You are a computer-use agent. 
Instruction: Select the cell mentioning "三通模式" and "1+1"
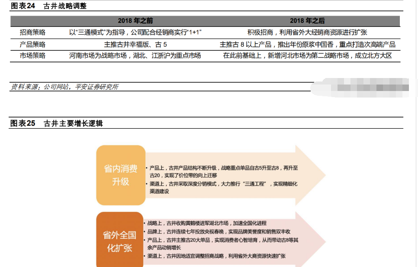pyautogui.click(x=135, y=33)
